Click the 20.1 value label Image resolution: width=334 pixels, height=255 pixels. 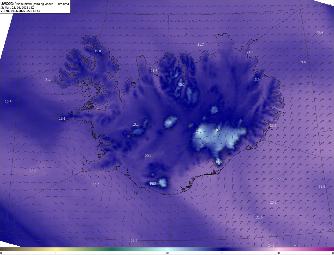[148, 156]
